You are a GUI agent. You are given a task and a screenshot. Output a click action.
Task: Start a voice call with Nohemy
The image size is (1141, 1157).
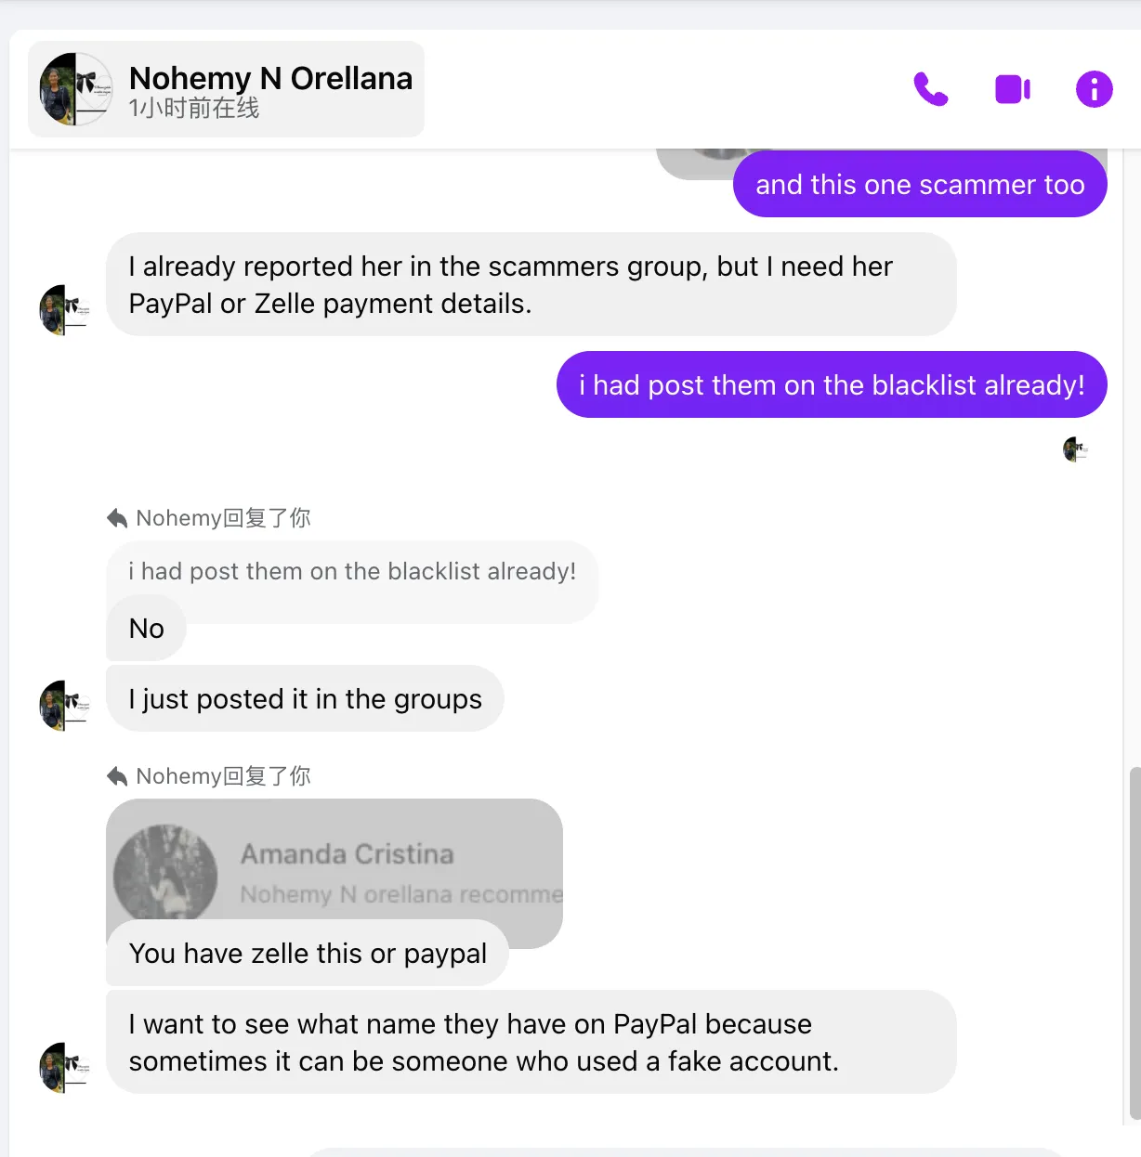pos(931,89)
